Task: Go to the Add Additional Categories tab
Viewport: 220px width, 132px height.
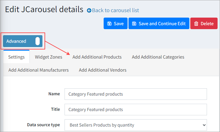Action: point(158,57)
